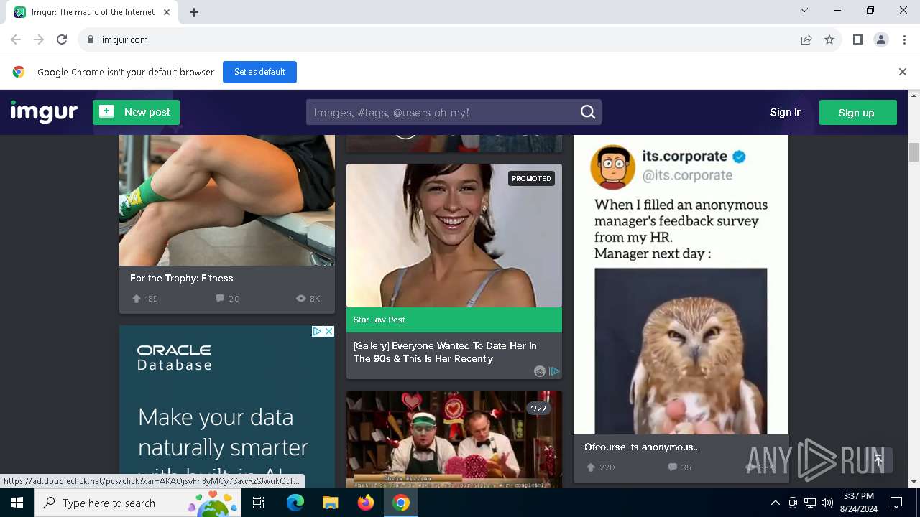Open the tab search dropdown arrow
Image resolution: width=920 pixels, height=517 pixels.
[x=804, y=10]
